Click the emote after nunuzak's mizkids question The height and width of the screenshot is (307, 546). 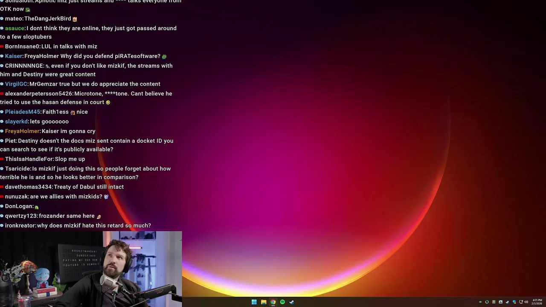click(106, 197)
